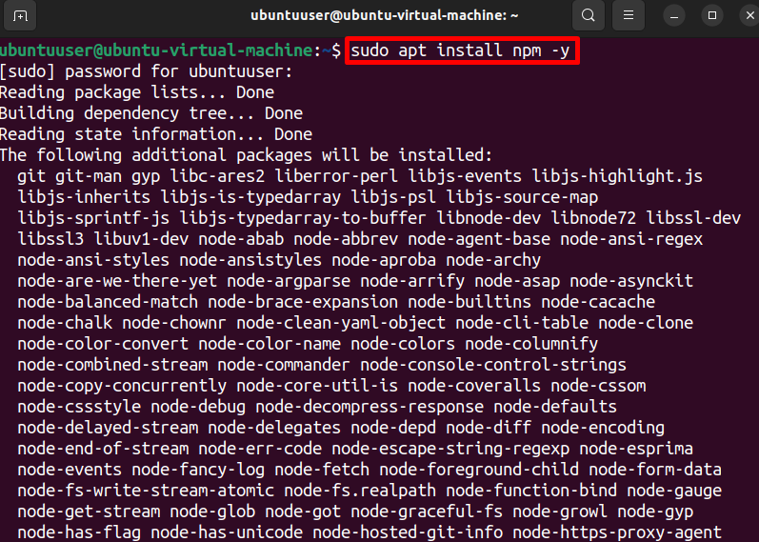Click the node-ansistyles package name

pyautogui.click(x=250, y=260)
